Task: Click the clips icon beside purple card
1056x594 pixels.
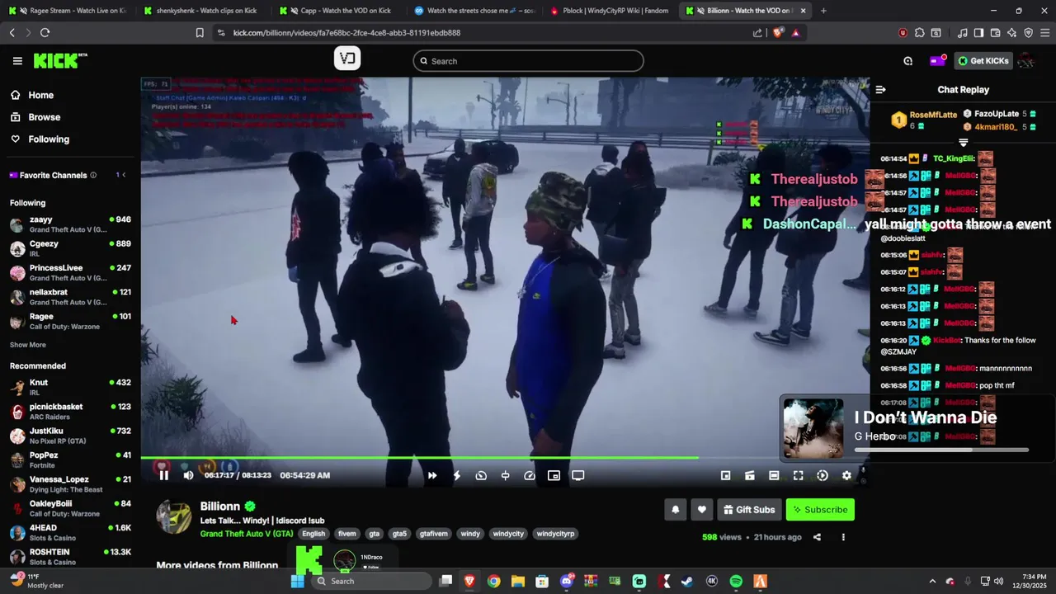Action: pyautogui.click(x=907, y=61)
